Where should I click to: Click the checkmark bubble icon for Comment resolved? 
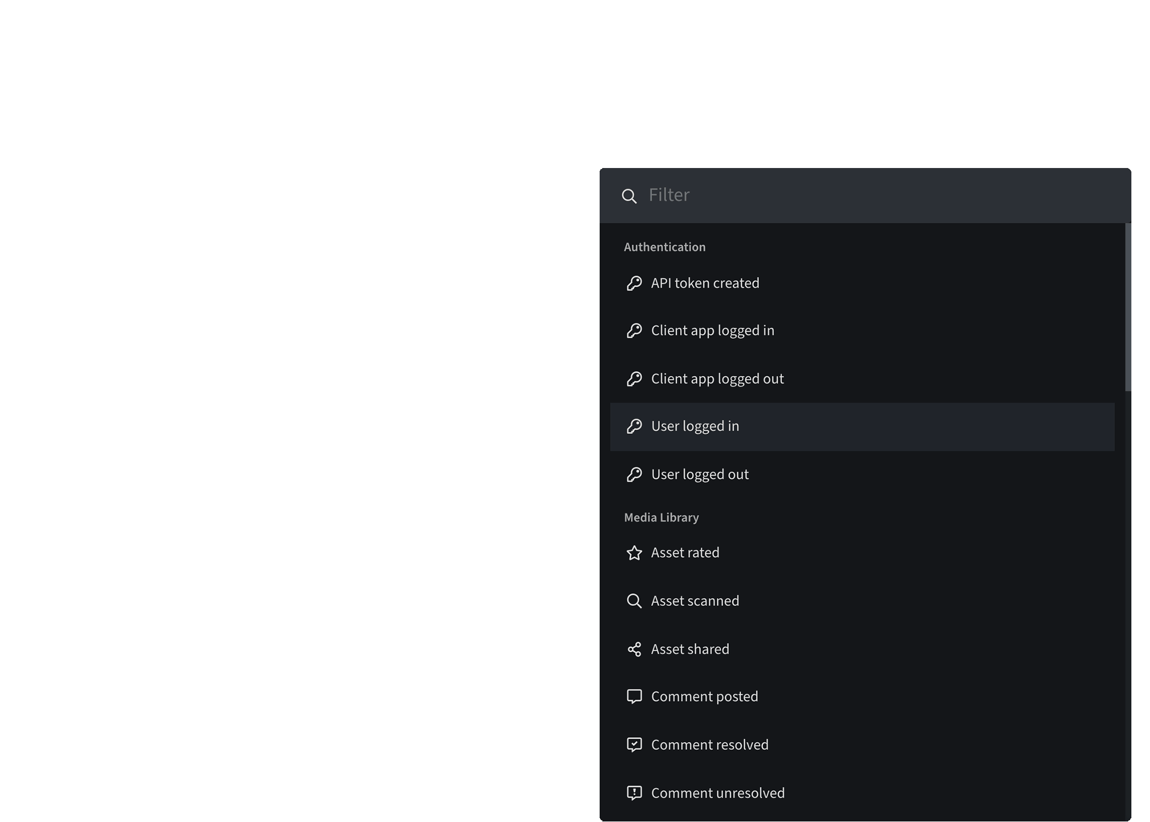click(x=634, y=745)
